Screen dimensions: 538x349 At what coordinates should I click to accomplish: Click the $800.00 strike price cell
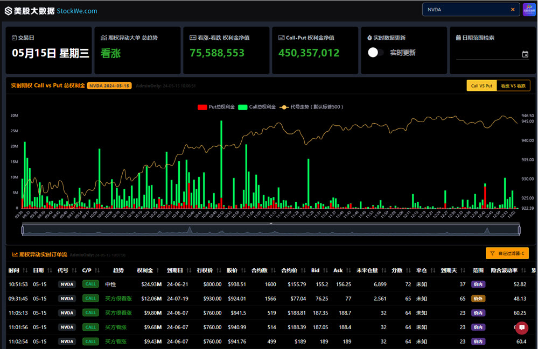point(212,284)
